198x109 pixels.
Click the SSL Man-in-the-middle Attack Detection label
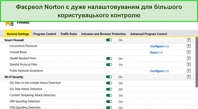click(x=35, y=83)
